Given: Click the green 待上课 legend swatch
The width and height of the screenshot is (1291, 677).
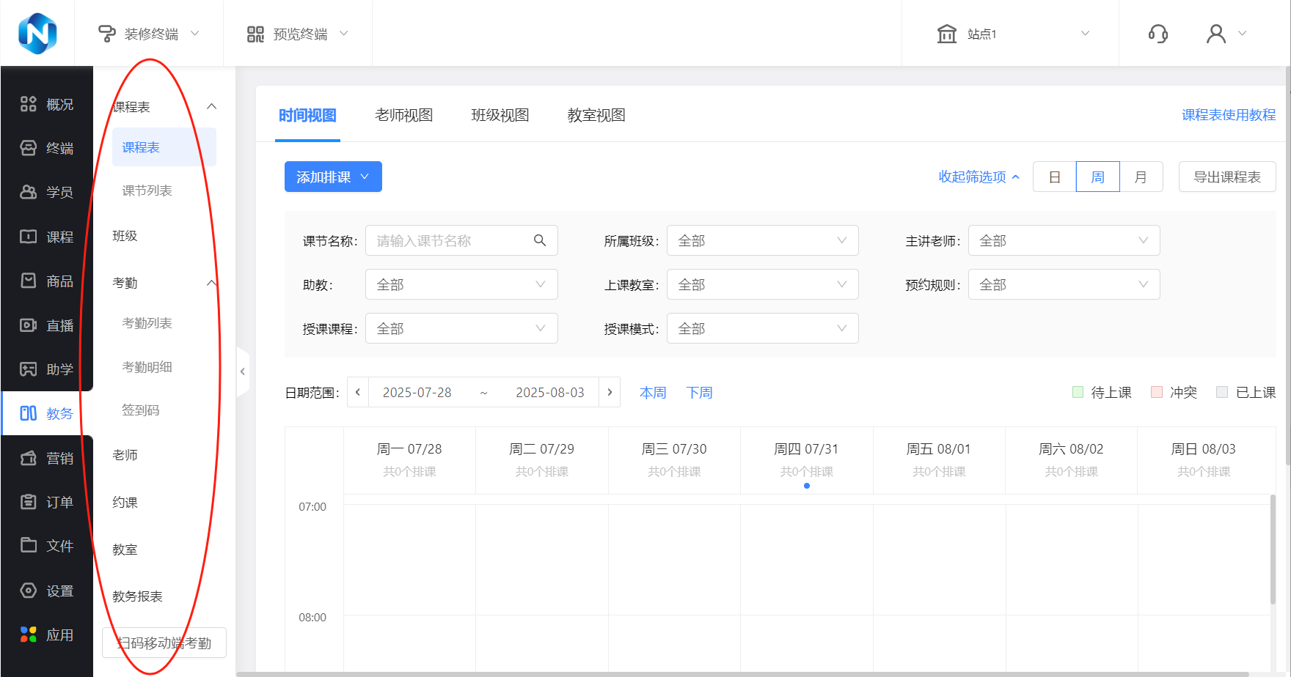Looking at the screenshot, I should tap(1078, 392).
